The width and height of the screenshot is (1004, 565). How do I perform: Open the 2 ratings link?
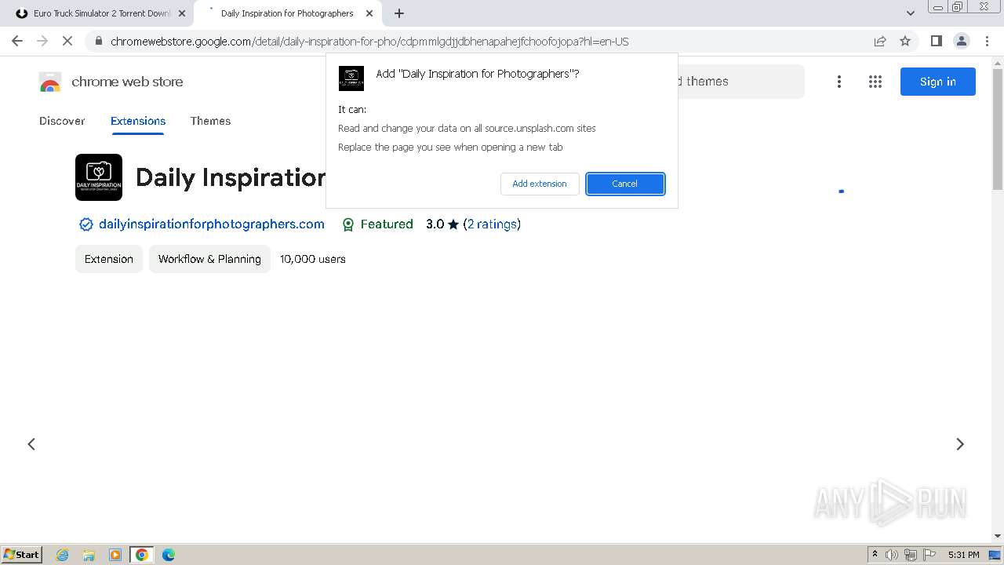[492, 224]
